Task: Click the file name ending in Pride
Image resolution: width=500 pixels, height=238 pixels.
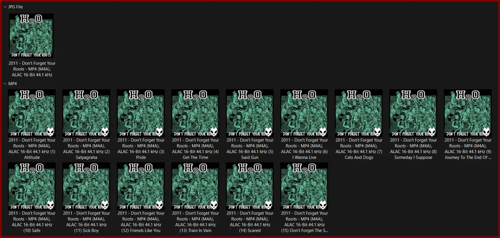Action: [141, 149]
